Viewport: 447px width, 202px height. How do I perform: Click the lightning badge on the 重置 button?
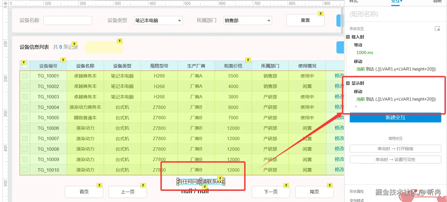(x=321, y=14)
